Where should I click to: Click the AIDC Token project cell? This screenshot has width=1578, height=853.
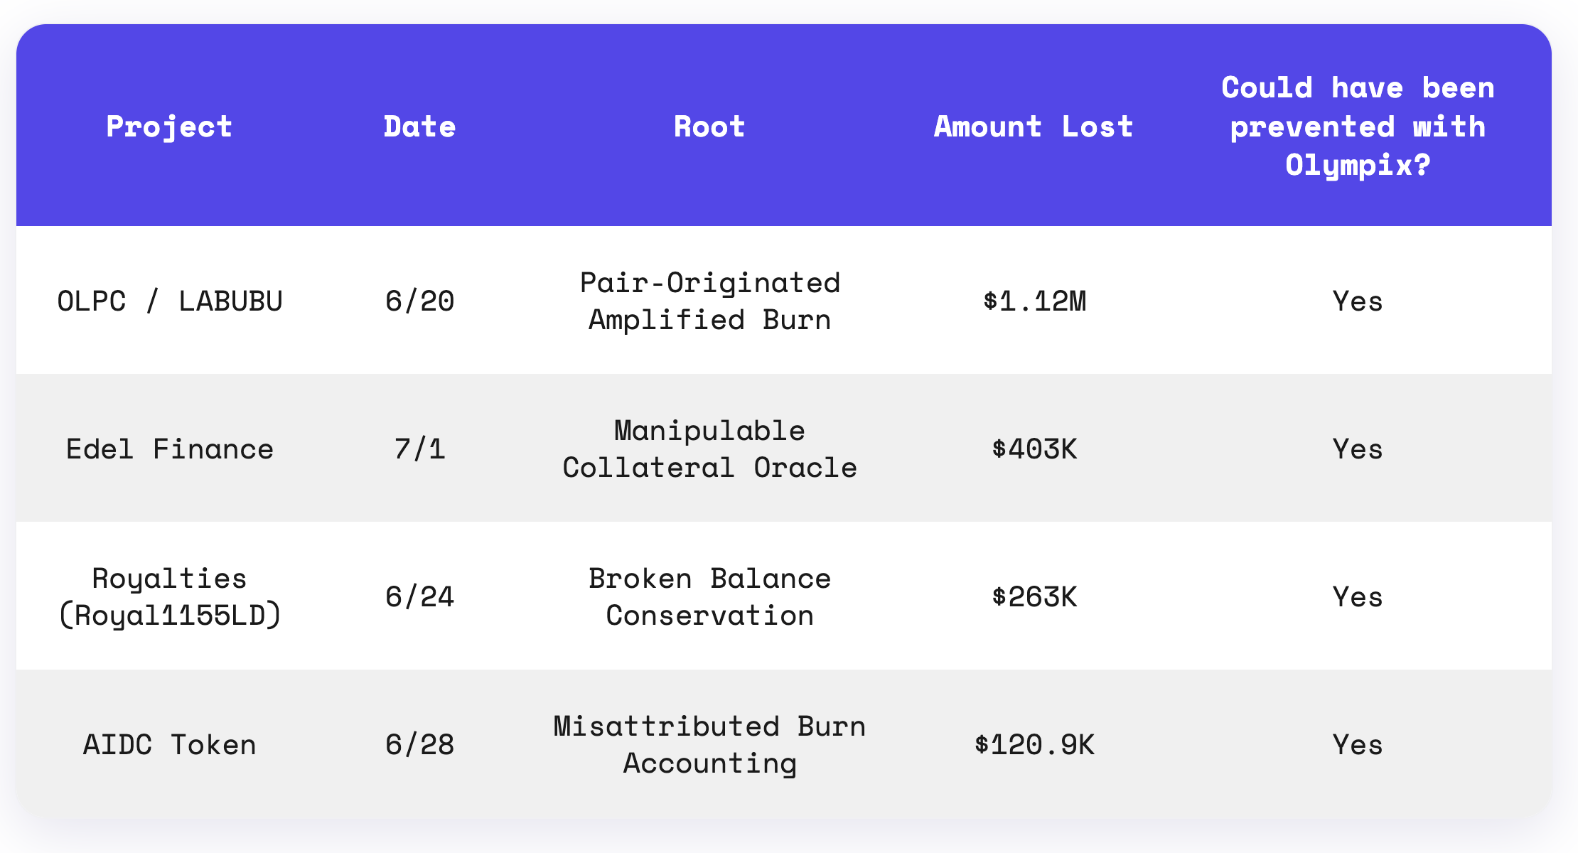(170, 745)
